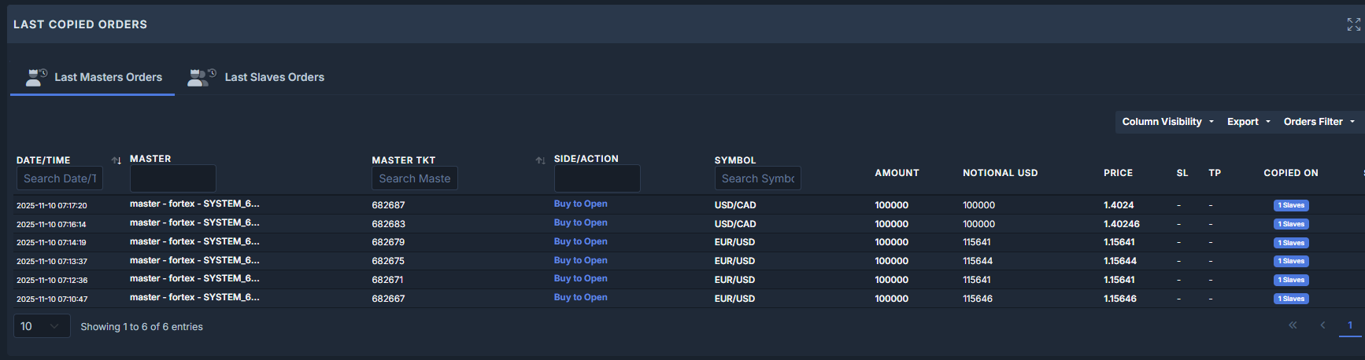Click 1 Slaves badge for ticket 682687

1291,205
